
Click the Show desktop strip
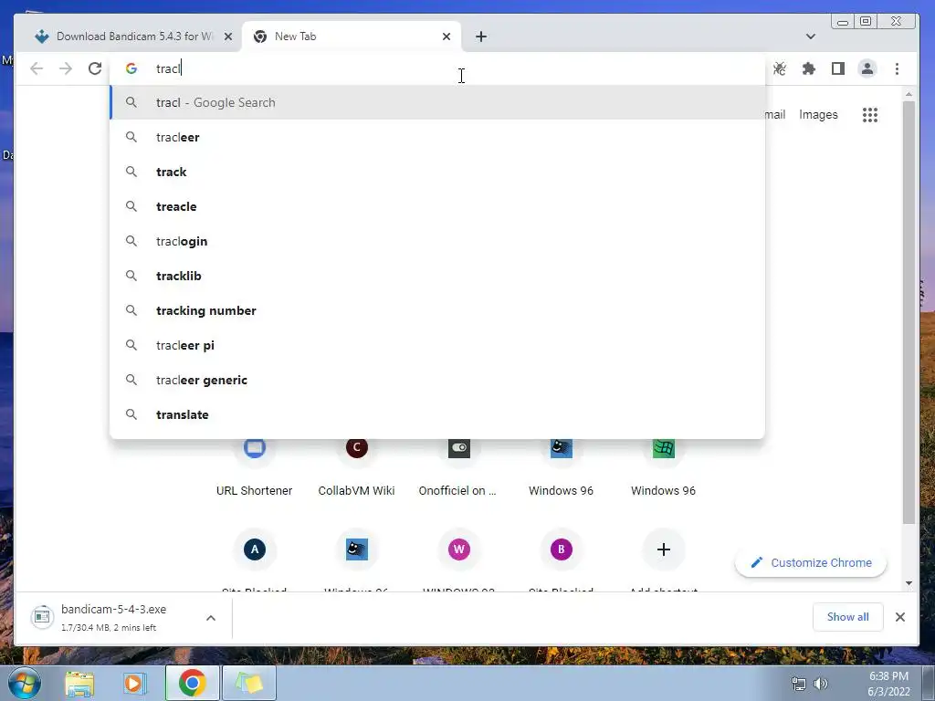point(929,683)
